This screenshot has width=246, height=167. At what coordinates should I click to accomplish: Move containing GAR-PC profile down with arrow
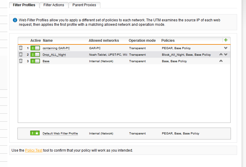(226, 48)
